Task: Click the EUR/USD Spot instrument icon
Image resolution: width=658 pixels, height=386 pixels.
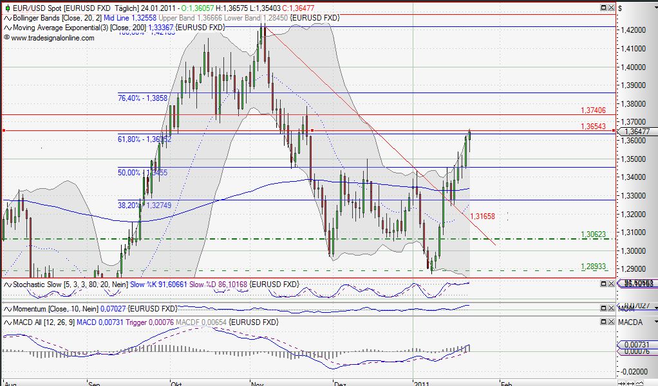Action: pyautogui.click(x=8, y=8)
